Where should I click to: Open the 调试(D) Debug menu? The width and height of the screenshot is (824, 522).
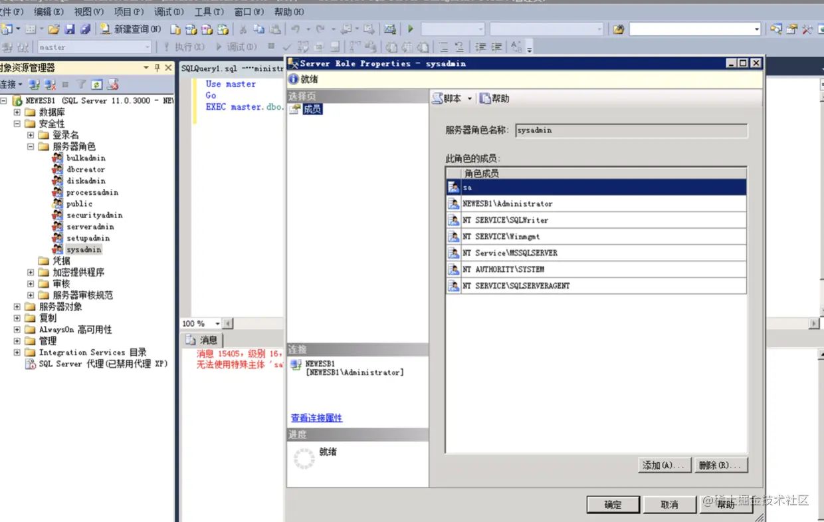point(169,12)
